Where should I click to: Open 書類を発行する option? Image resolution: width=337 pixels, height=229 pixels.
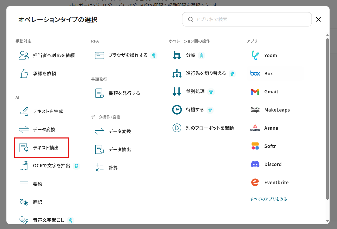click(x=124, y=93)
